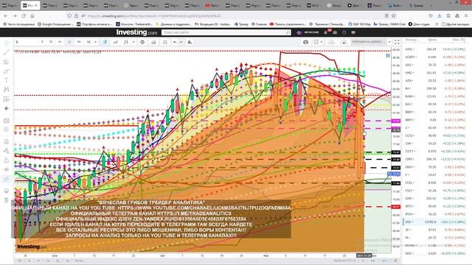Select the BA row in watchlist
This screenshot has width=472, height=265.
(x=435, y=88)
